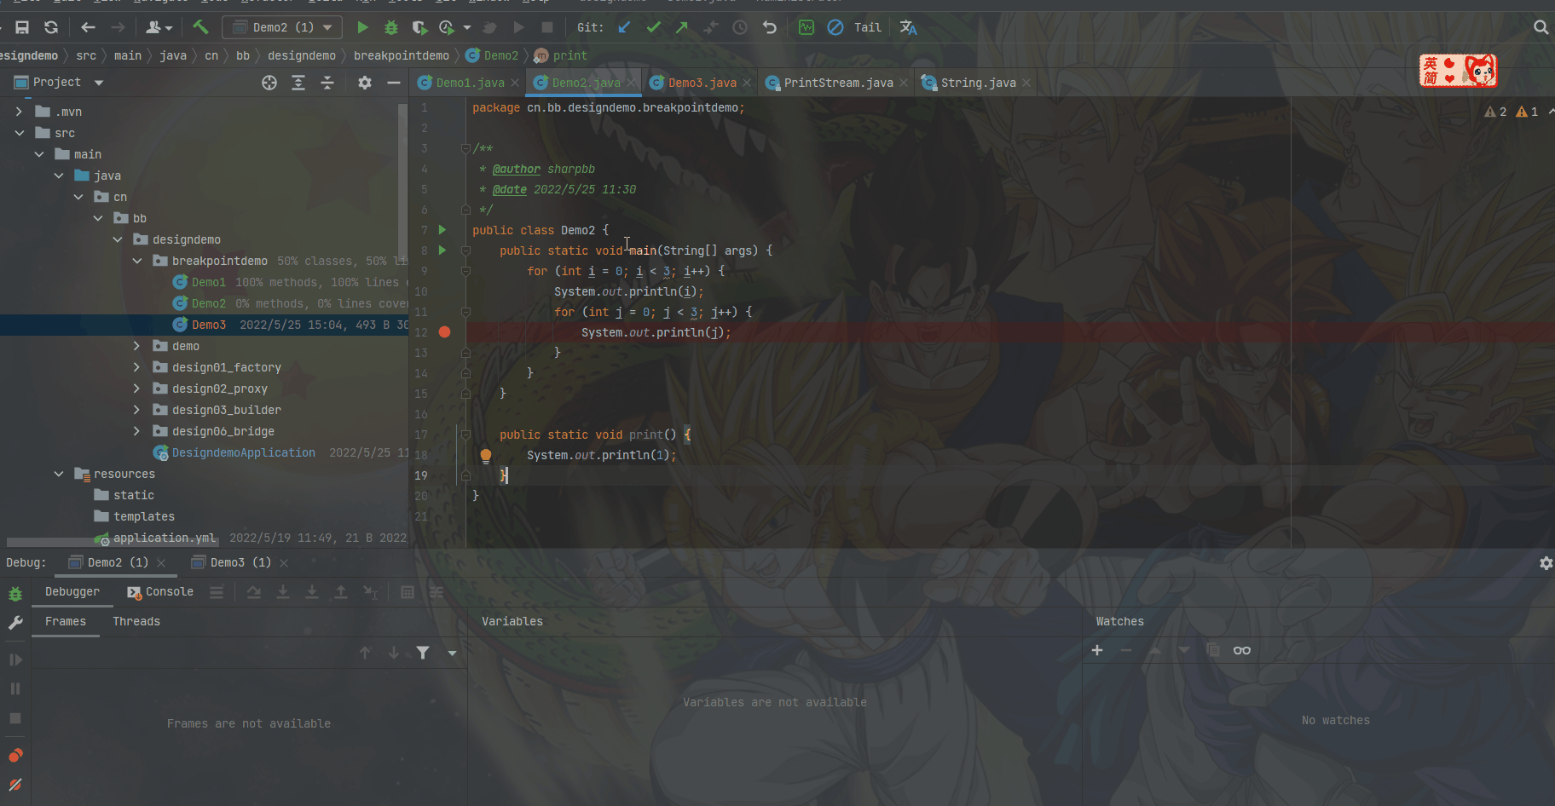The width and height of the screenshot is (1555, 806).
Task: Switch to Demo1.java editor tab
Action: [469, 83]
